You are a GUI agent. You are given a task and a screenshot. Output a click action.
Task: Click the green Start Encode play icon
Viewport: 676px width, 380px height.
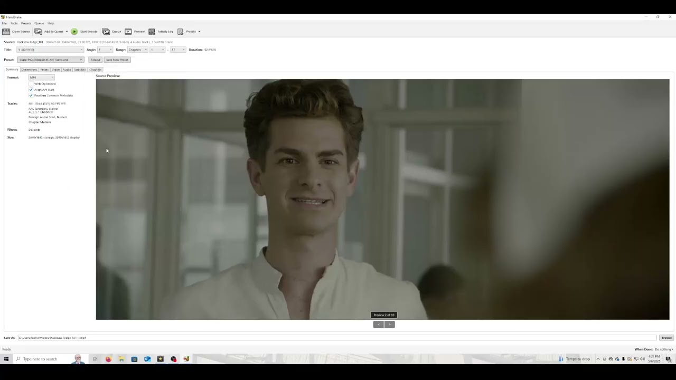pos(74,32)
